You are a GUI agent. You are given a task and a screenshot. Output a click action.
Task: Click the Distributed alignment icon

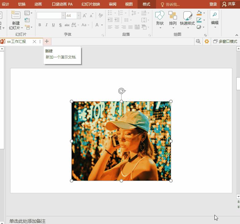[x=137, y=27]
